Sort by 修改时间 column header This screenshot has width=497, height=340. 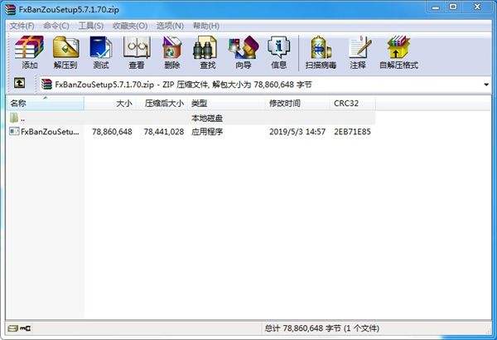pos(297,103)
